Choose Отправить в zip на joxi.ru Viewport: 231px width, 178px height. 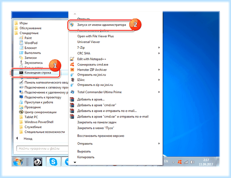click(x=95, y=85)
